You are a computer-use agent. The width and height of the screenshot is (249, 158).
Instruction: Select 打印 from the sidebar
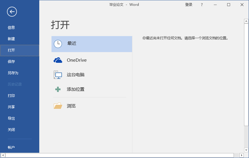(x=11, y=96)
